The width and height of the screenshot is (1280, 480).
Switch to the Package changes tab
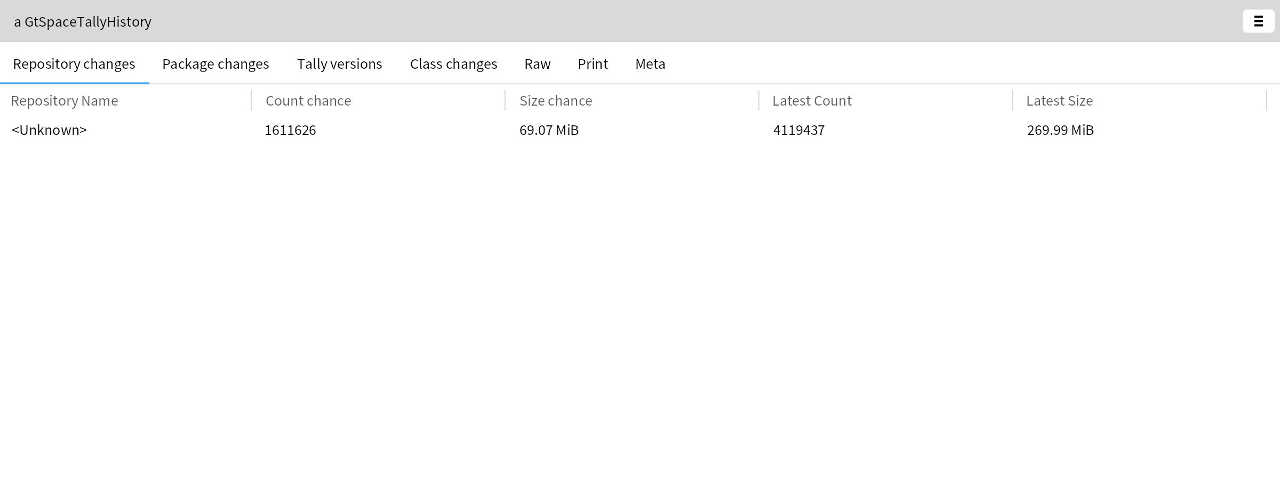[x=215, y=64]
